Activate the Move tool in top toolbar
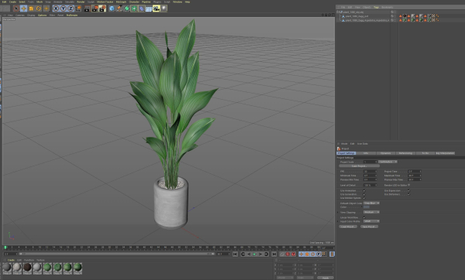This screenshot has width=465, height=280. tap(24, 9)
